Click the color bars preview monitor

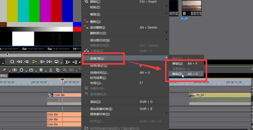pyautogui.click(x=41, y=23)
